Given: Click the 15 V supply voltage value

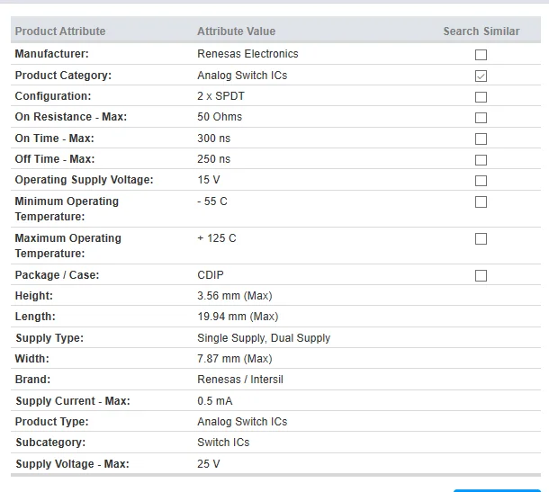Looking at the screenshot, I should [209, 180].
